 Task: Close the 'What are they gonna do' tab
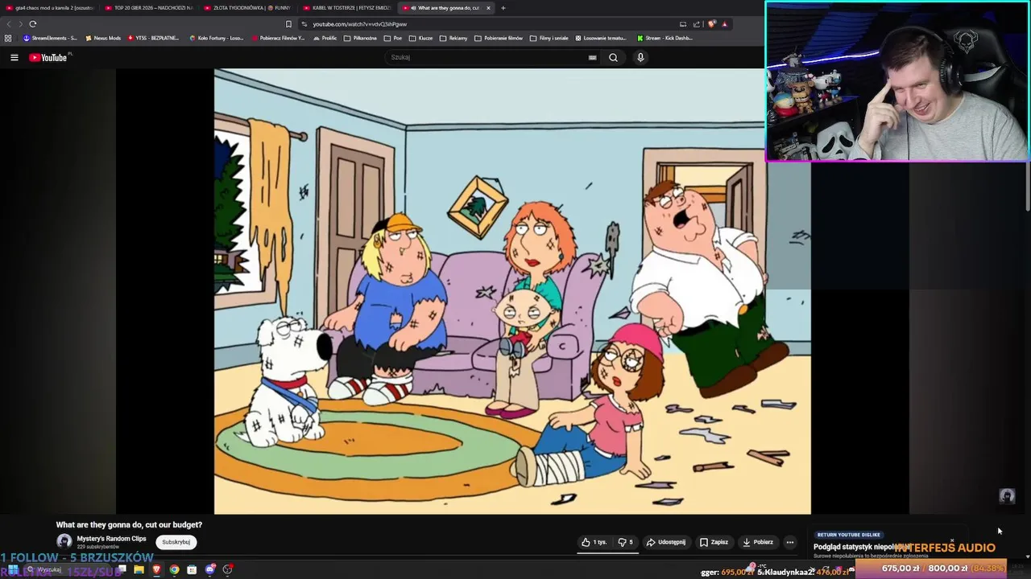[x=487, y=8]
